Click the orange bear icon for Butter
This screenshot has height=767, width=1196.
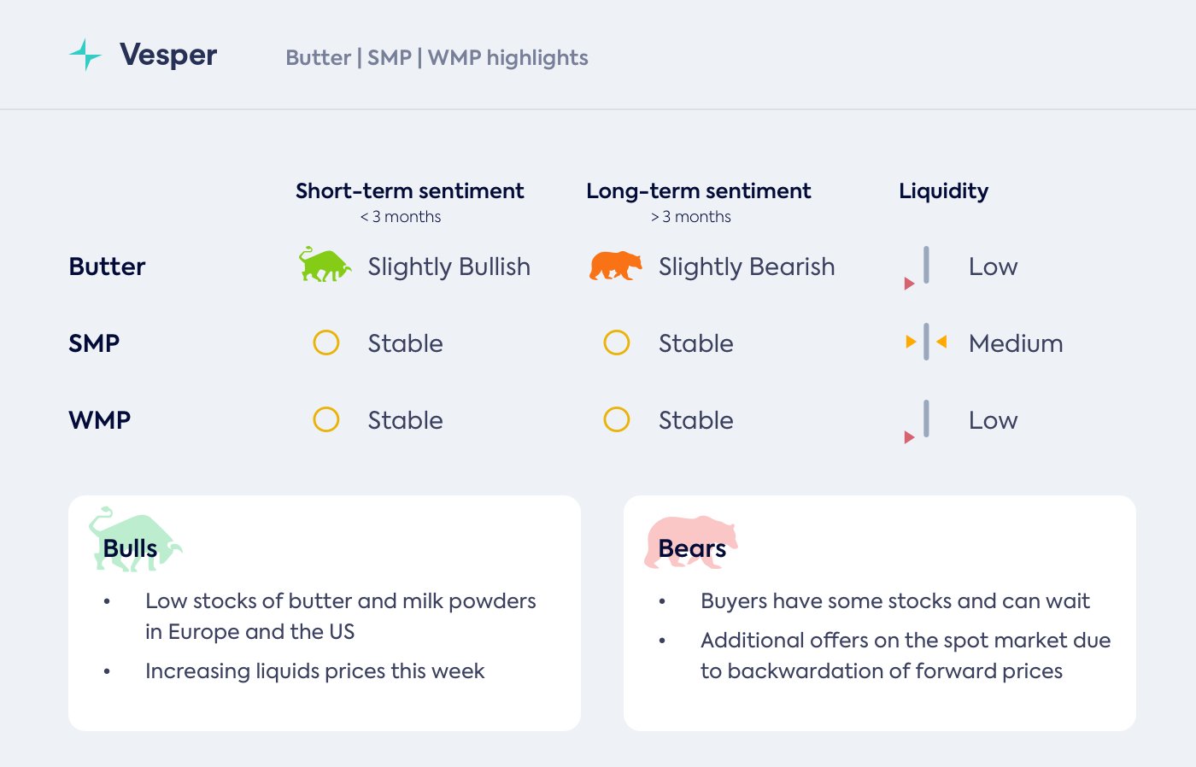[615, 266]
